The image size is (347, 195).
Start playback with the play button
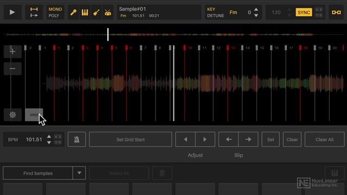pyautogui.click(x=12, y=12)
